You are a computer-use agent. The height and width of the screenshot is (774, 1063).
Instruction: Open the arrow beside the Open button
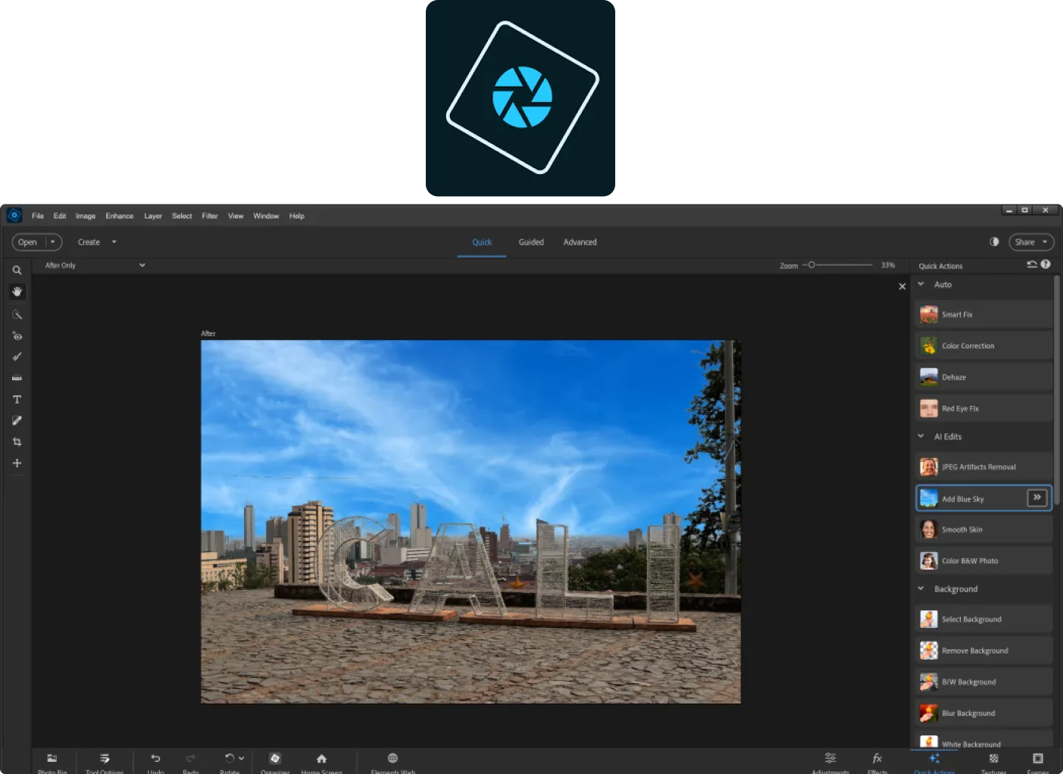(53, 242)
